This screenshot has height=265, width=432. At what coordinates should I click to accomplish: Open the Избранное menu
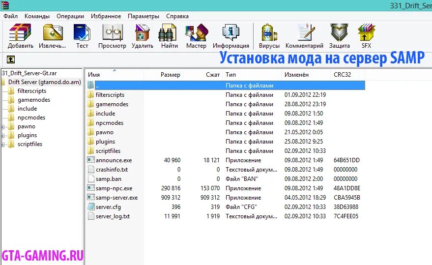(106, 16)
